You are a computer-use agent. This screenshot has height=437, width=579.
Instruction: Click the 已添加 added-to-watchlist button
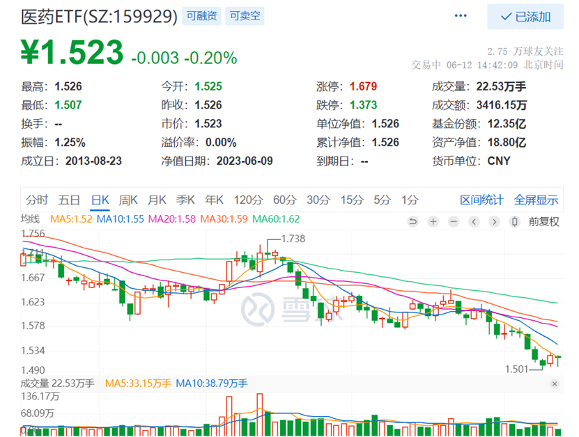pos(525,17)
